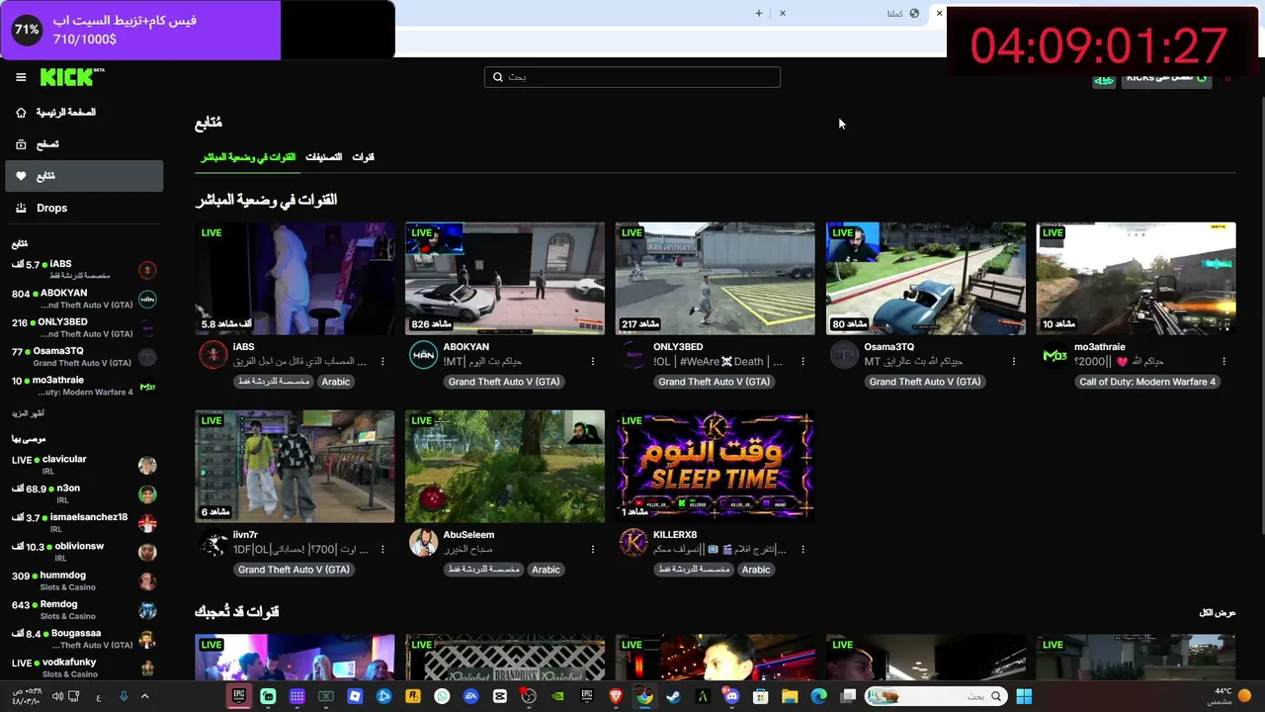
Task: Expand sidebar following list with show more
Action: point(28,413)
